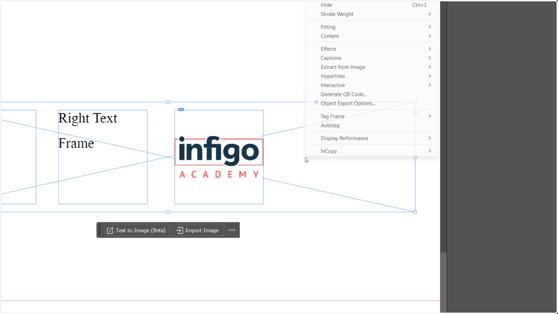Image resolution: width=558 pixels, height=314 pixels.
Task: Choose Hide from the context menu
Action: [x=371, y=5]
